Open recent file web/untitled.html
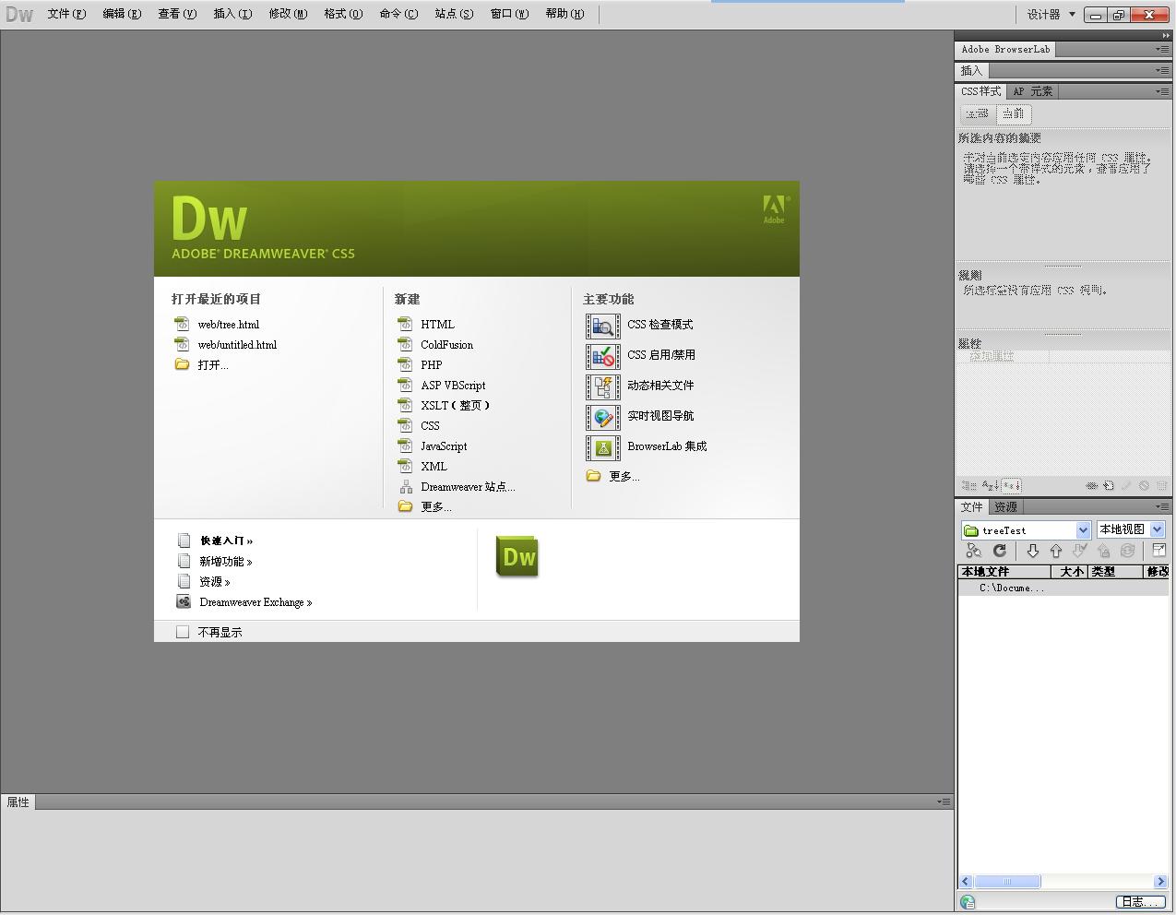The height and width of the screenshot is (915, 1176). coord(237,345)
